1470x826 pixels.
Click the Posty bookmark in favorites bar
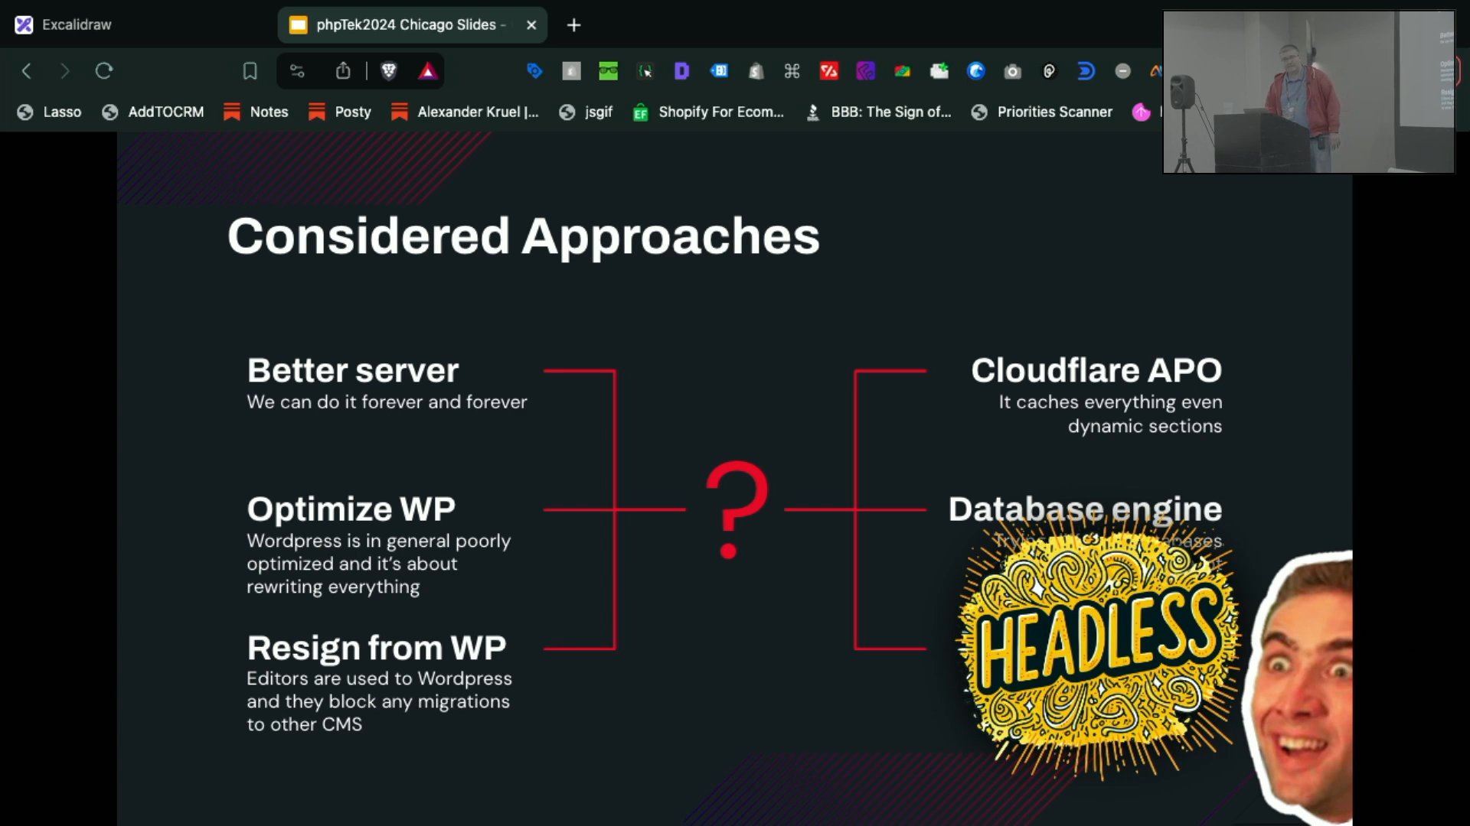352,112
